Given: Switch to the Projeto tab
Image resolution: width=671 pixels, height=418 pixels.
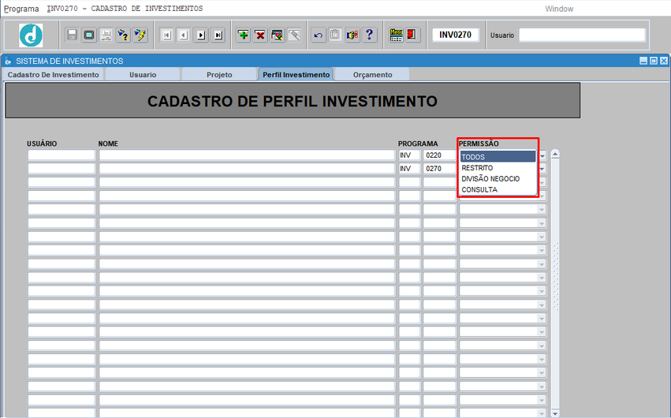Looking at the screenshot, I should (x=219, y=74).
